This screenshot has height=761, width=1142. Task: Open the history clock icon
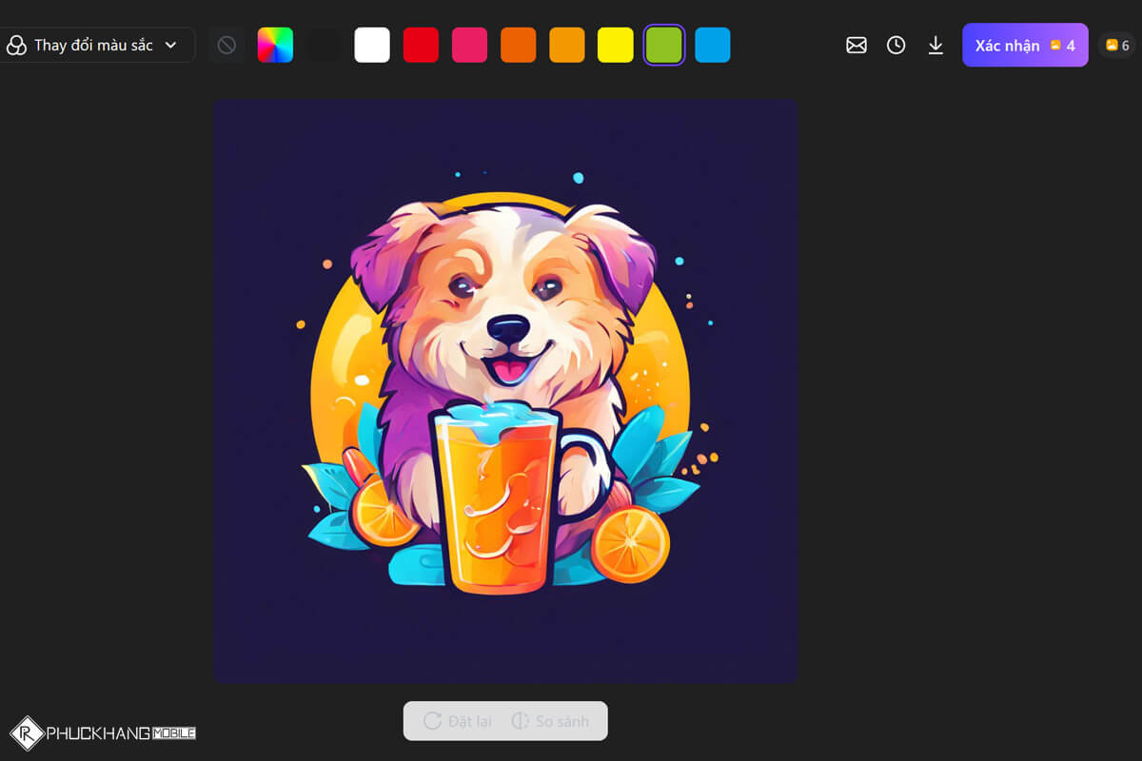click(896, 45)
